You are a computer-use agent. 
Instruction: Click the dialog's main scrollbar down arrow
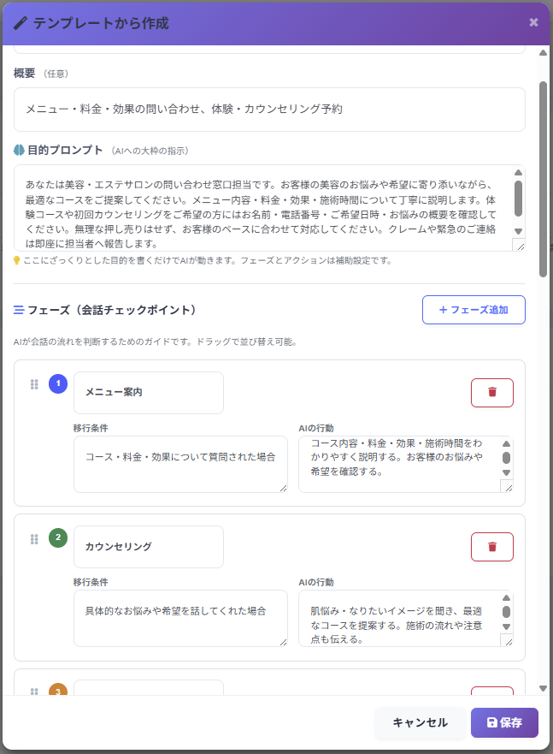[x=543, y=689]
